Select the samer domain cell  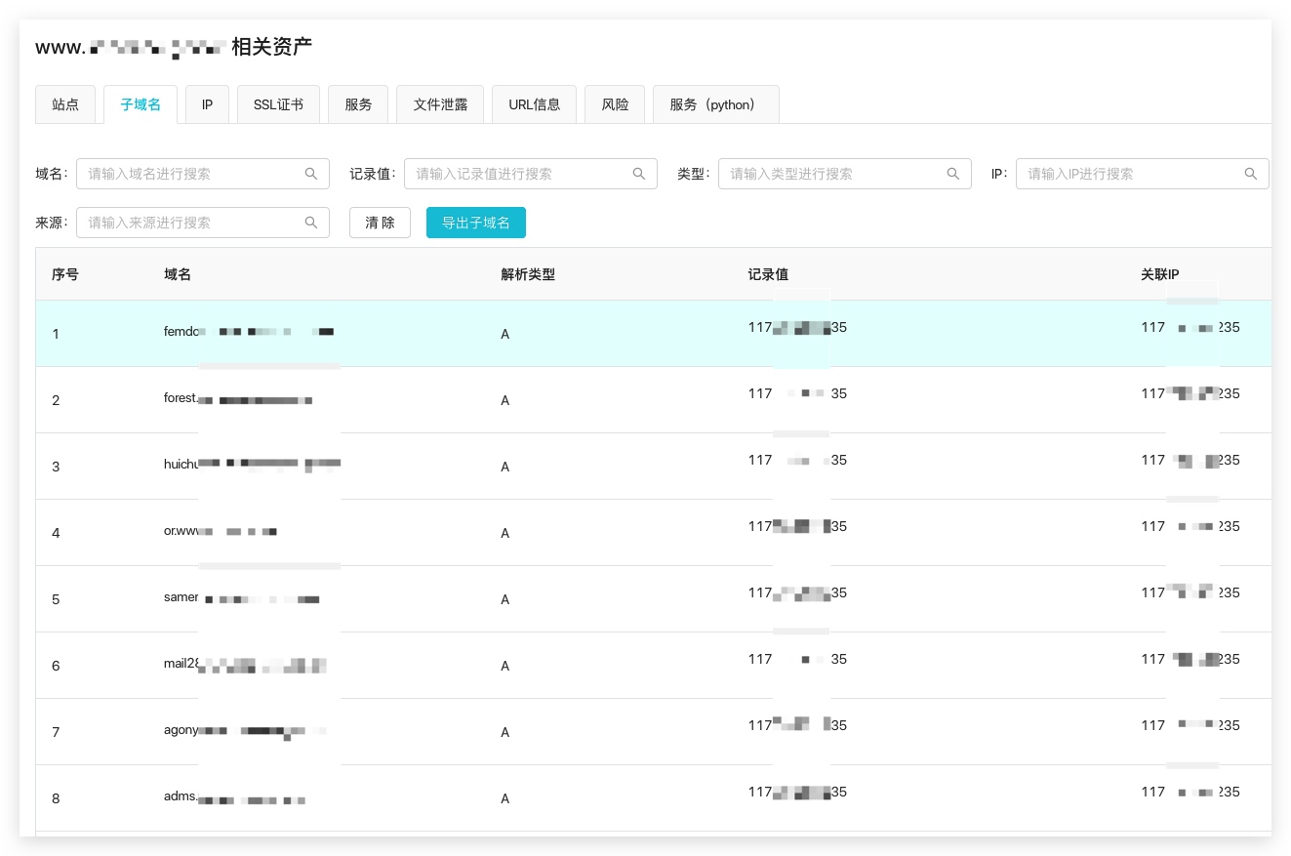[x=242, y=597]
